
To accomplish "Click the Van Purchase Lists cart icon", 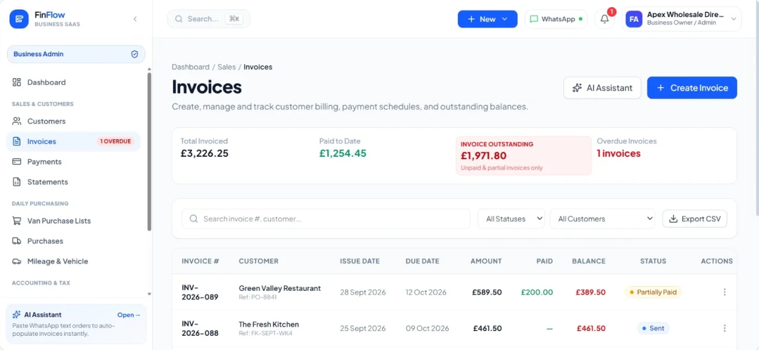I will (x=17, y=221).
